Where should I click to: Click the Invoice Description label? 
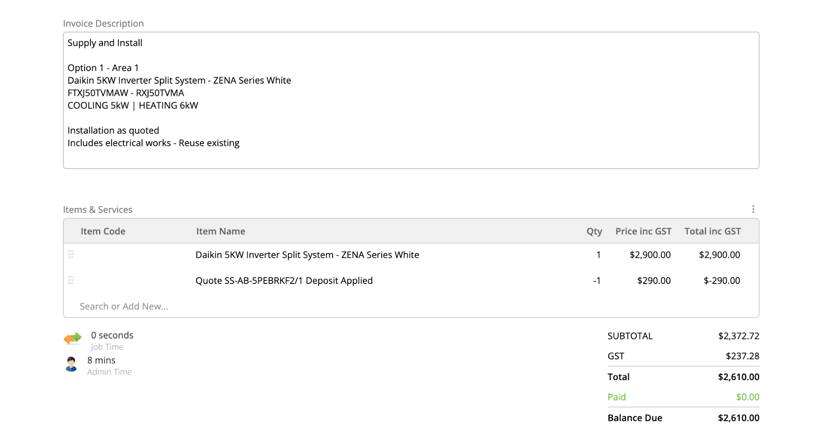click(103, 23)
